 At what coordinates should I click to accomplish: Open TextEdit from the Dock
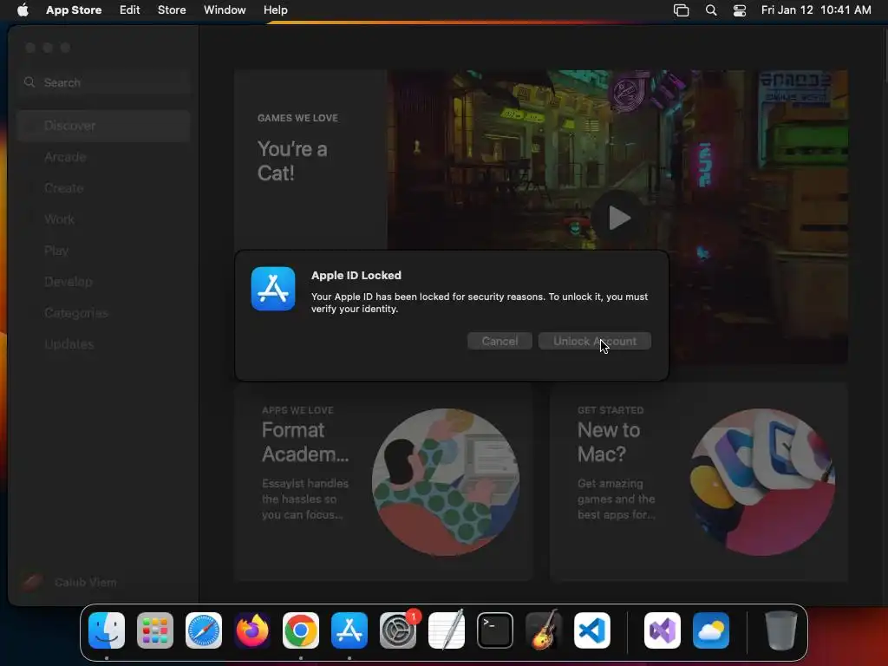click(x=447, y=630)
